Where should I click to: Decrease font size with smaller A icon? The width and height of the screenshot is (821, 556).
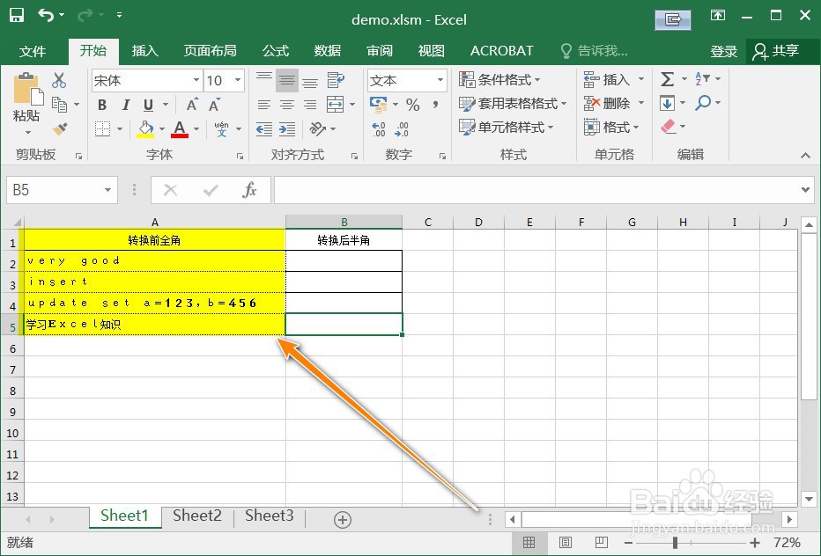point(214,105)
